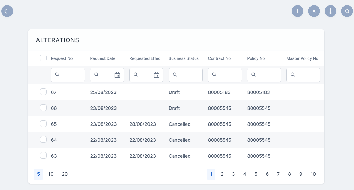
Task: Toggle the select-all checkbox in header
Action: [x=43, y=58]
